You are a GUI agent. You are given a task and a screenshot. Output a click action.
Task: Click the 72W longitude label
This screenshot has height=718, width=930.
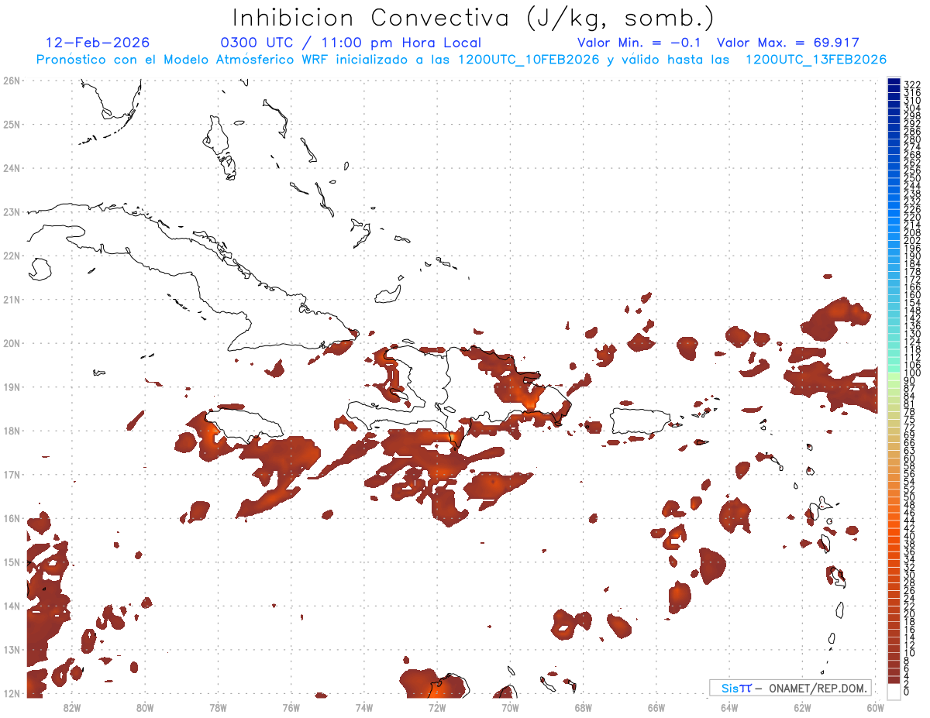(x=437, y=707)
